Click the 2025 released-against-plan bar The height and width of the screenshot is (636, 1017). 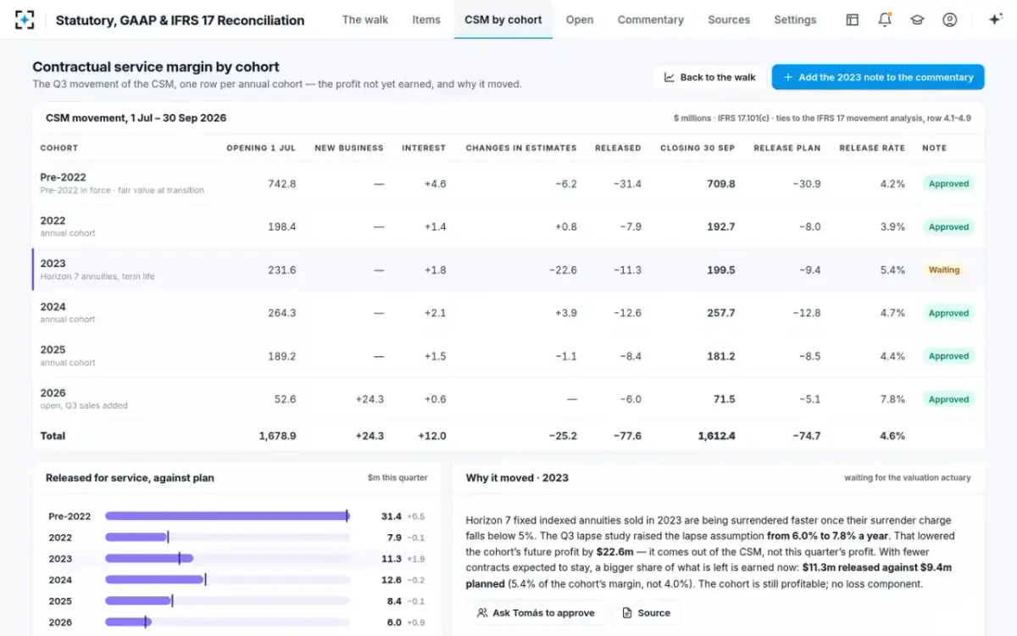tap(227, 600)
